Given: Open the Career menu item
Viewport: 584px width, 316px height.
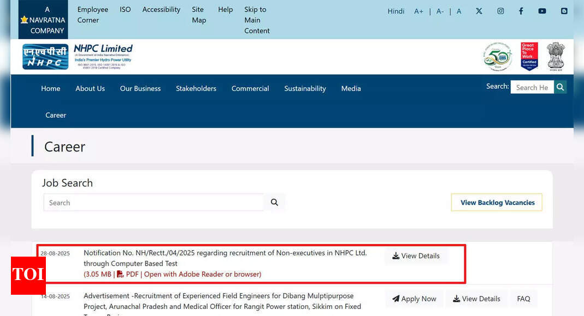Looking at the screenshot, I should [56, 115].
